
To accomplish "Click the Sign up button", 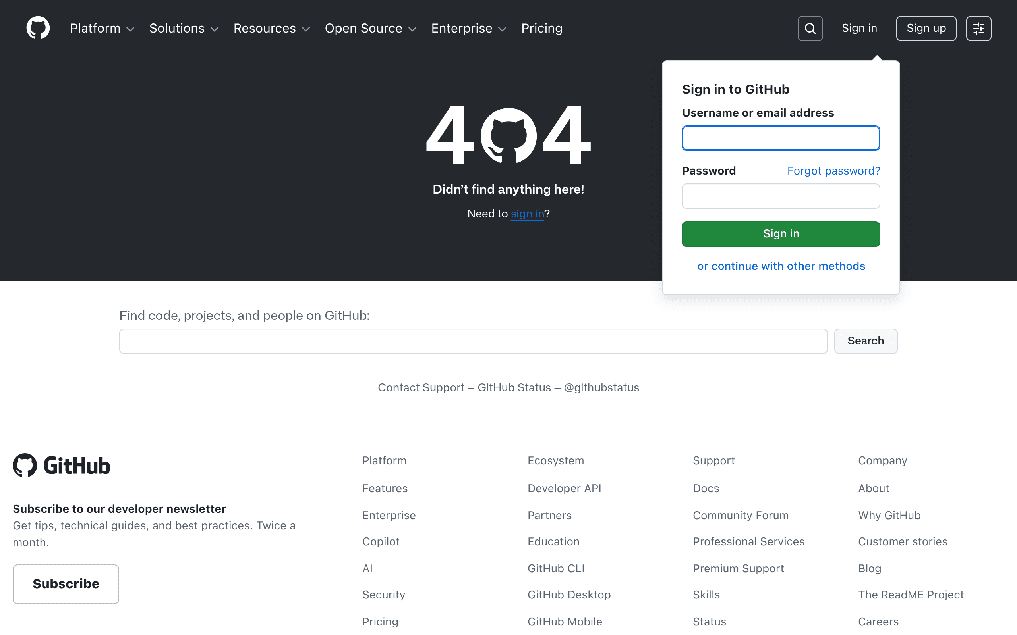I will tap(926, 29).
